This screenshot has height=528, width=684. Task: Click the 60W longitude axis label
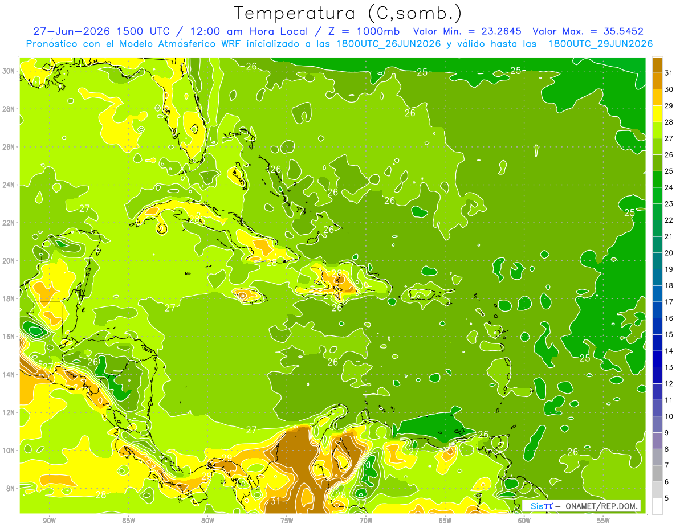524,521
